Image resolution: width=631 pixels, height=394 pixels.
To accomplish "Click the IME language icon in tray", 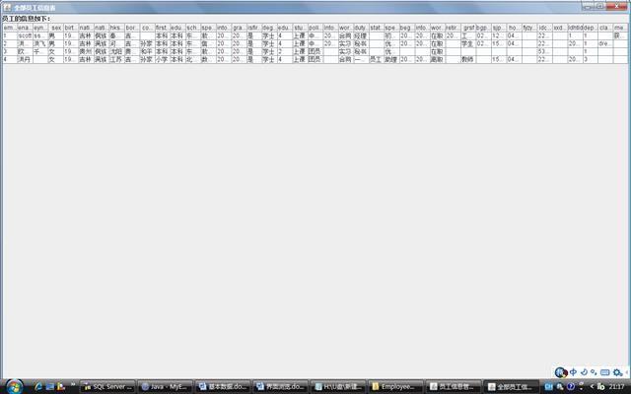I will click(561, 372).
